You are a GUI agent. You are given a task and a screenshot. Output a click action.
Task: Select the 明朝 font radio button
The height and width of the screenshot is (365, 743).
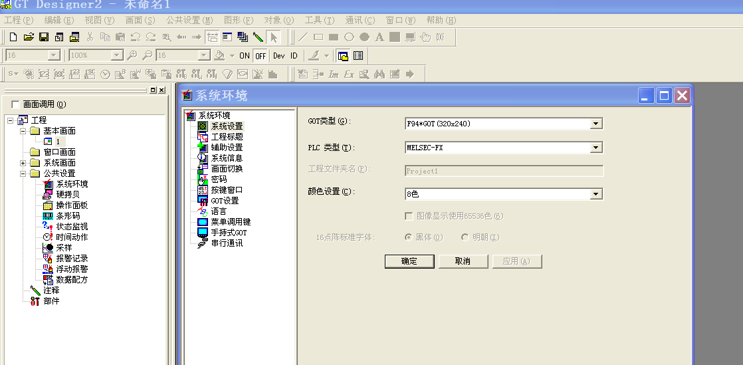pyautogui.click(x=465, y=237)
